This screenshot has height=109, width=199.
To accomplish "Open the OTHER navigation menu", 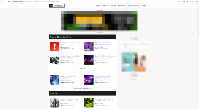I will tap(144, 6).
